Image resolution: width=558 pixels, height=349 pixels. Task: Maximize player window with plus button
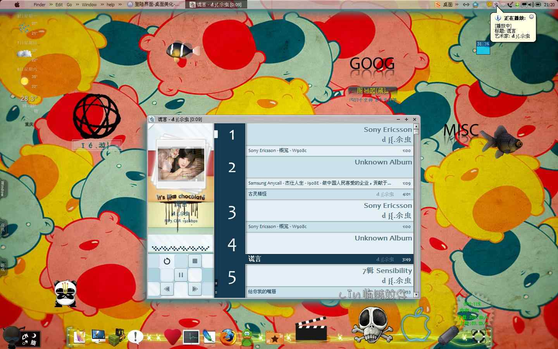click(x=406, y=119)
